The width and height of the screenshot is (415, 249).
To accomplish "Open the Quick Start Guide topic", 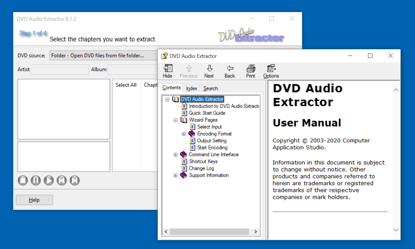I will [207, 113].
